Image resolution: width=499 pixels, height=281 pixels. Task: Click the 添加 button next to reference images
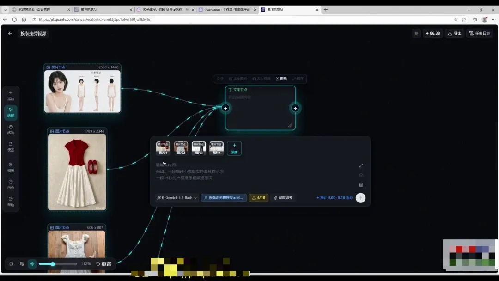(x=234, y=148)
